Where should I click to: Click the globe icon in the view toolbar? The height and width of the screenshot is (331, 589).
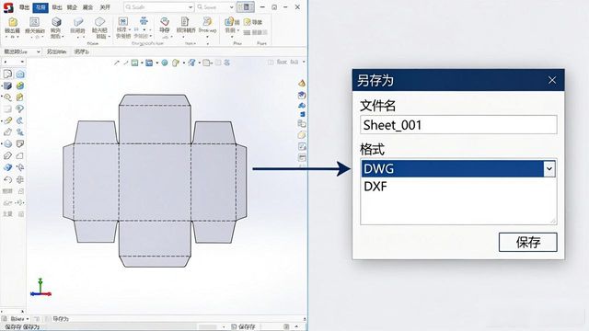tap(165, 63)
